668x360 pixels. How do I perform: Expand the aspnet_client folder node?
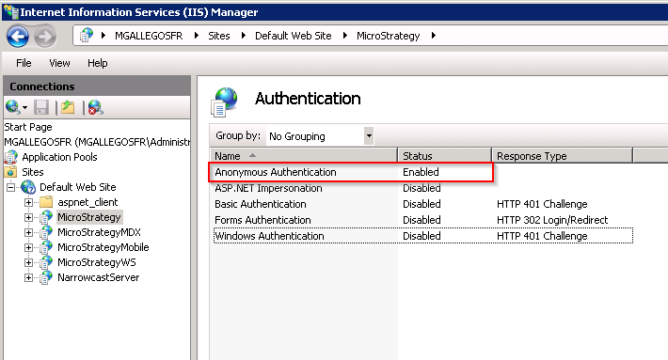(x=28, y=202)
